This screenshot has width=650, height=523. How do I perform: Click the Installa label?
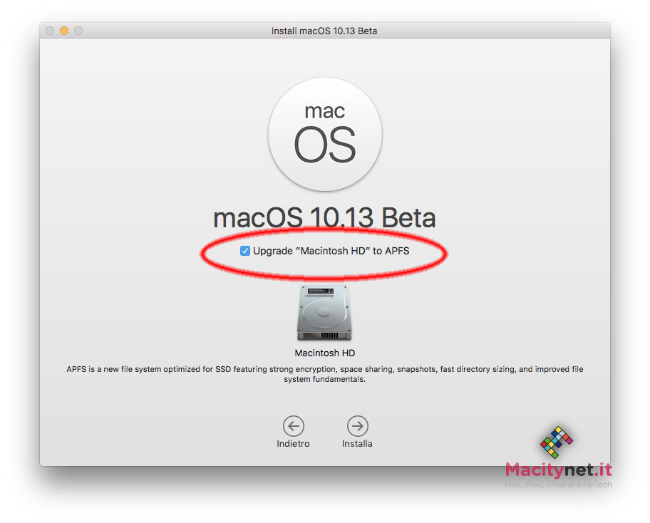(357, 444)
